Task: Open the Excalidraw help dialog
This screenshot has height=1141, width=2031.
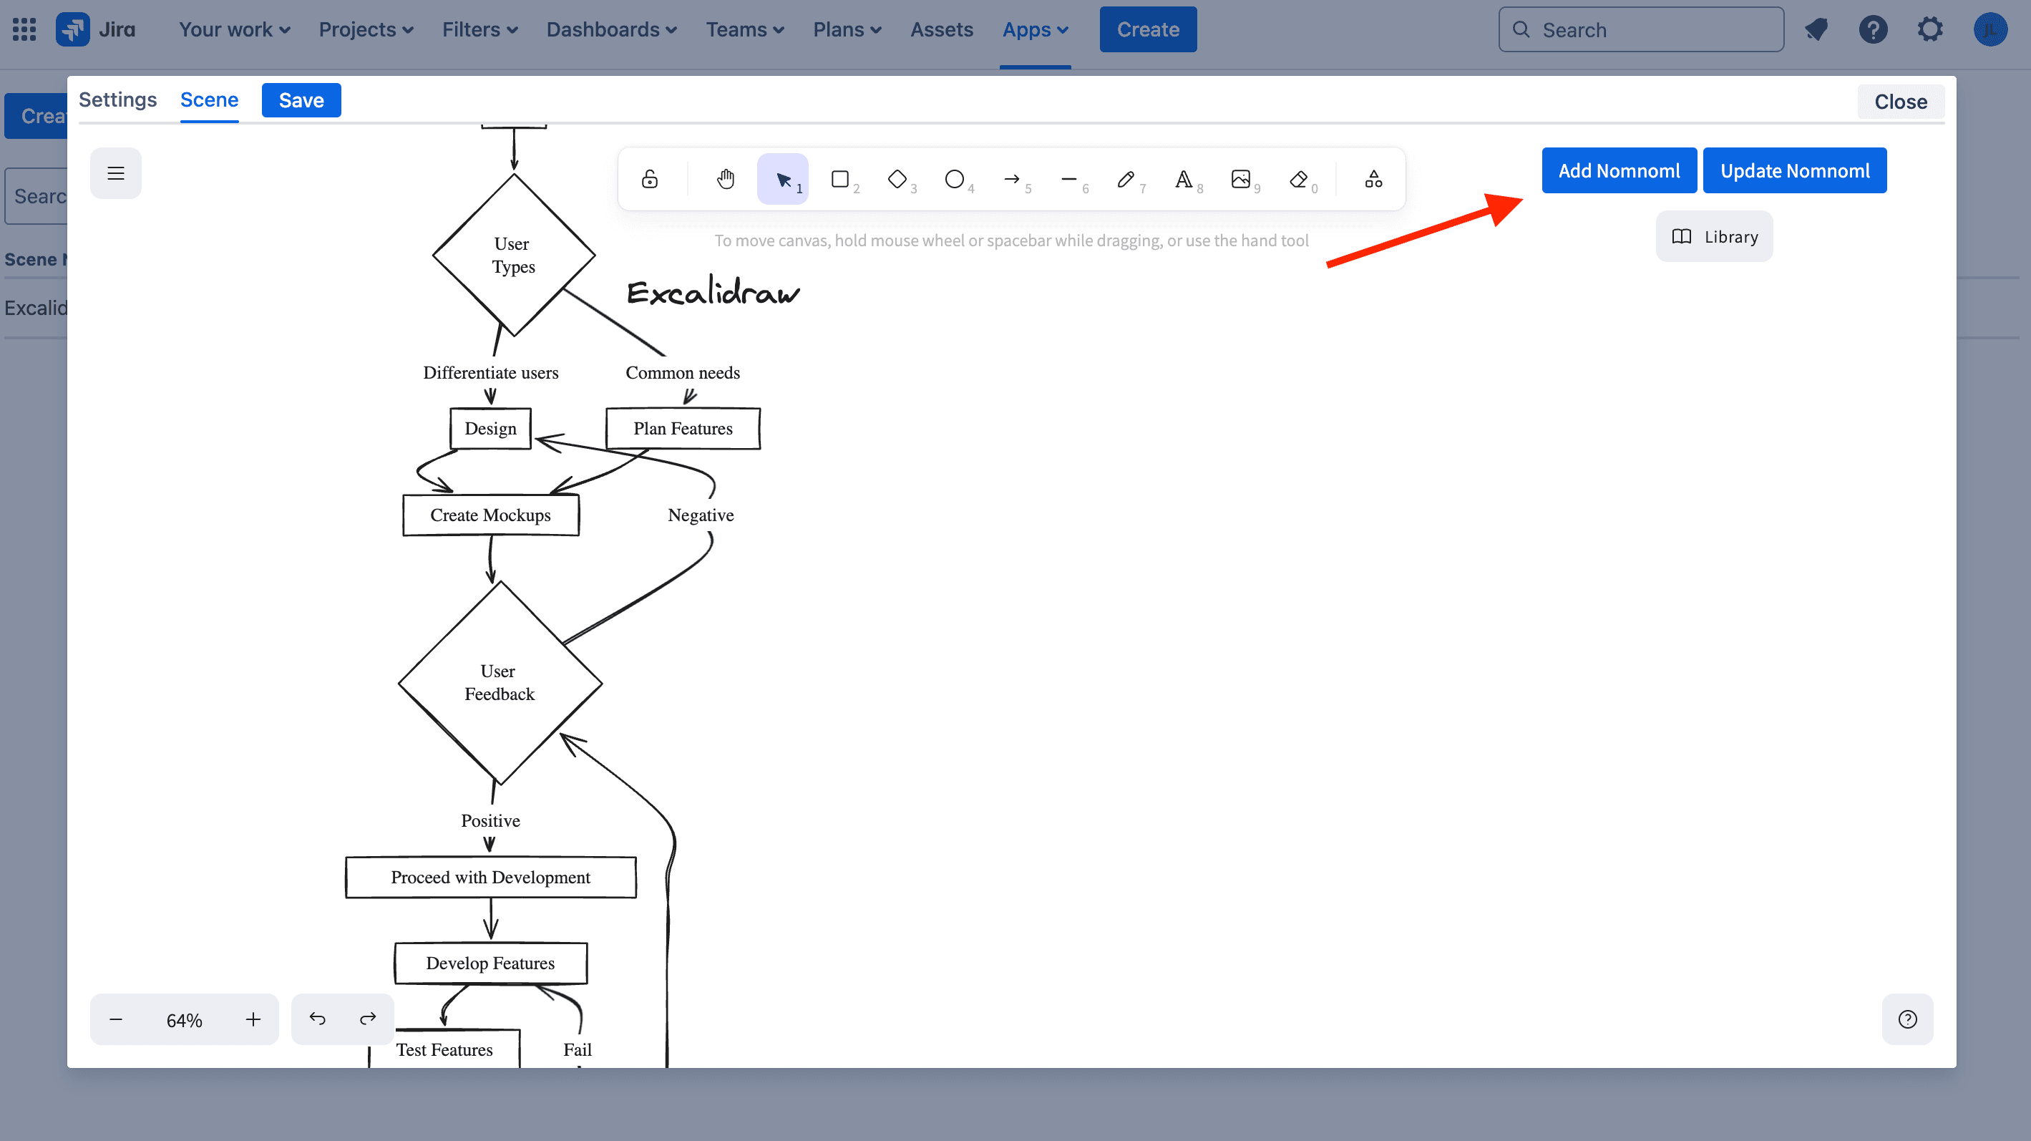Action: [1908, 1019]
